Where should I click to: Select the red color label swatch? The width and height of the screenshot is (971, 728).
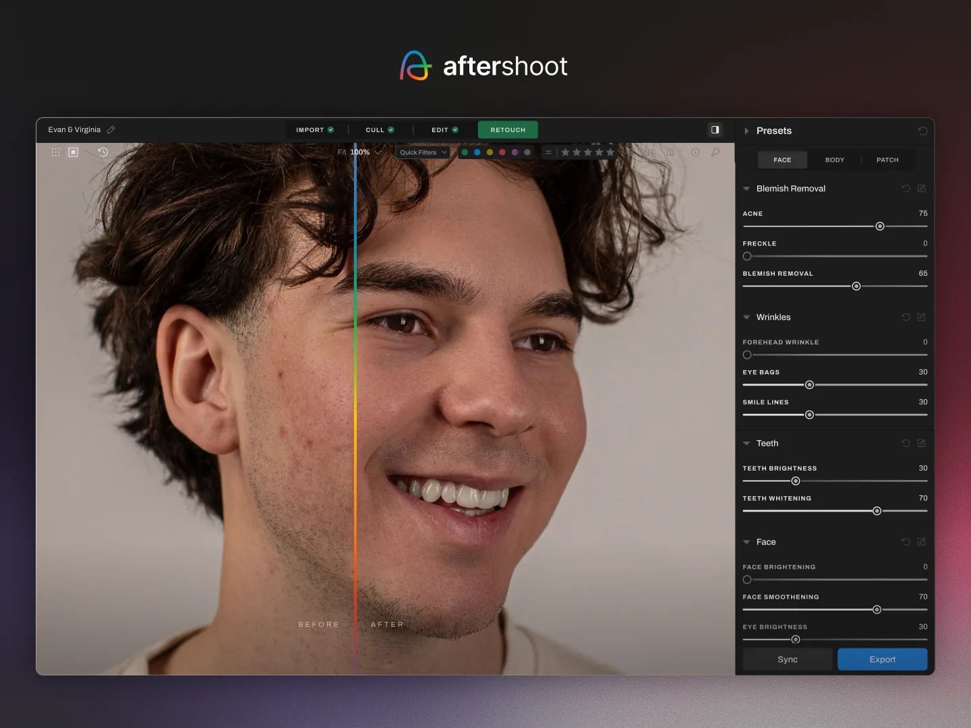pos(502,152)
